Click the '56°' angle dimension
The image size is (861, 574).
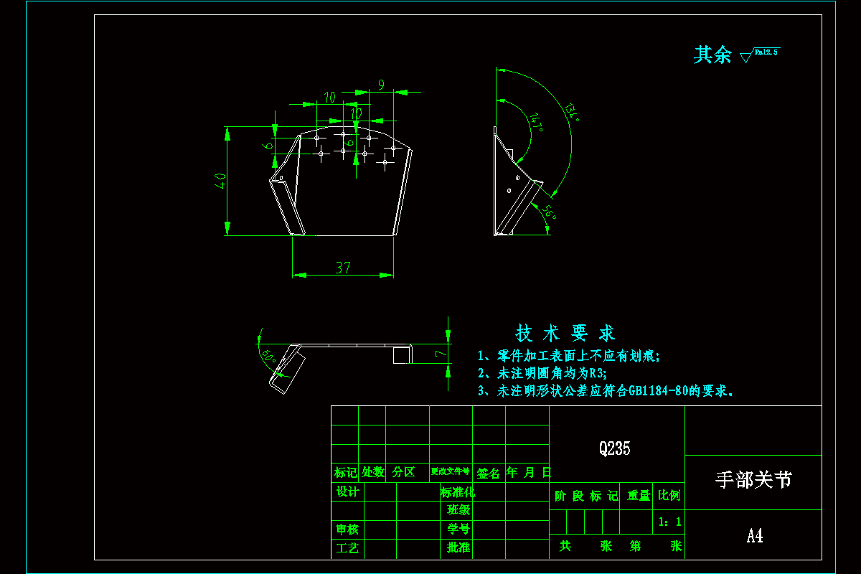[x=549, y=213]
